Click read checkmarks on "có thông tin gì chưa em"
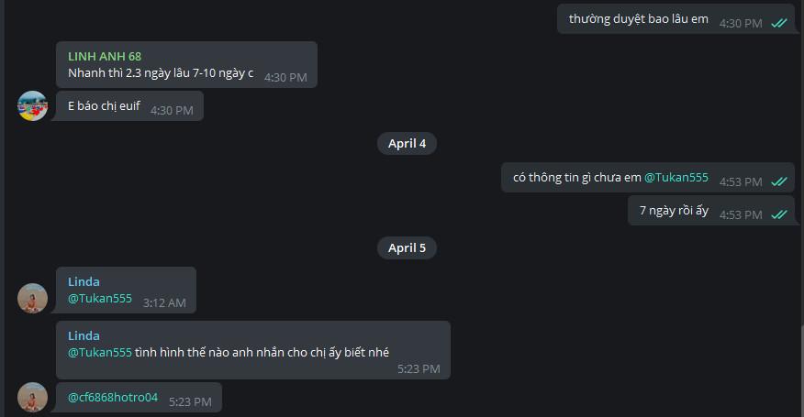The width and height of the screenshot is (804, 417). click(x=779, y=181)
